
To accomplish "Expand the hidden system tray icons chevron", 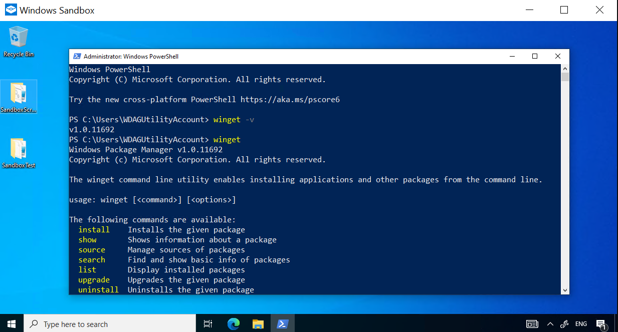I will point(550,324).
